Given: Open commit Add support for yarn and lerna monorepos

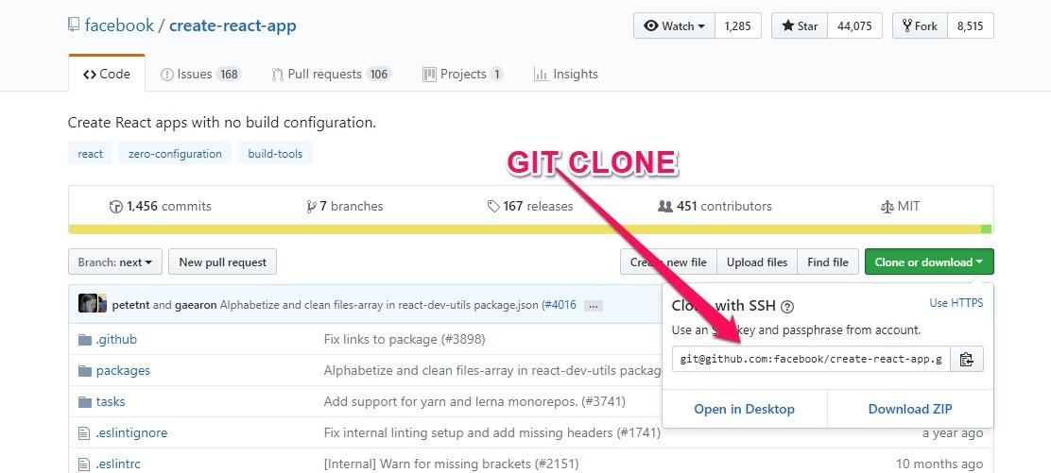Looking at the screenshot, I should [x=474, y=402].
